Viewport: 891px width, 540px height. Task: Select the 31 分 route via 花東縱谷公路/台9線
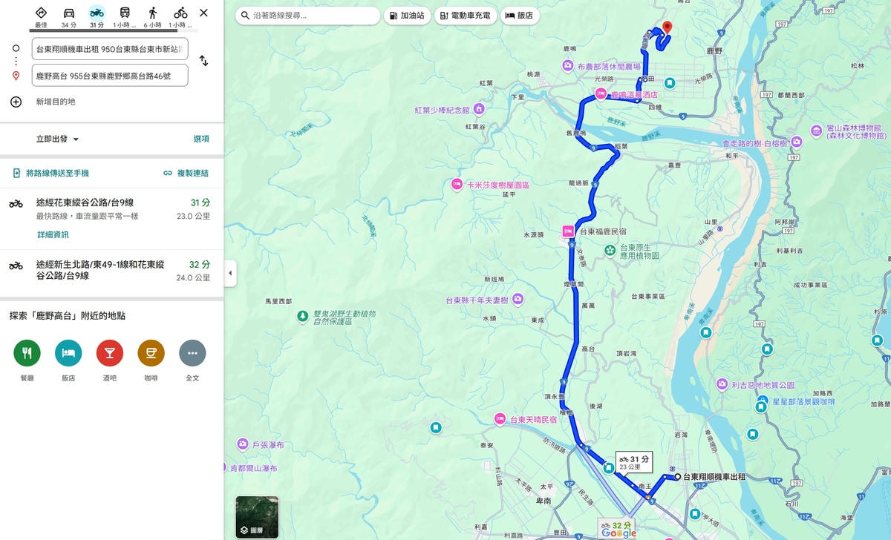click(x=111, y=218)
